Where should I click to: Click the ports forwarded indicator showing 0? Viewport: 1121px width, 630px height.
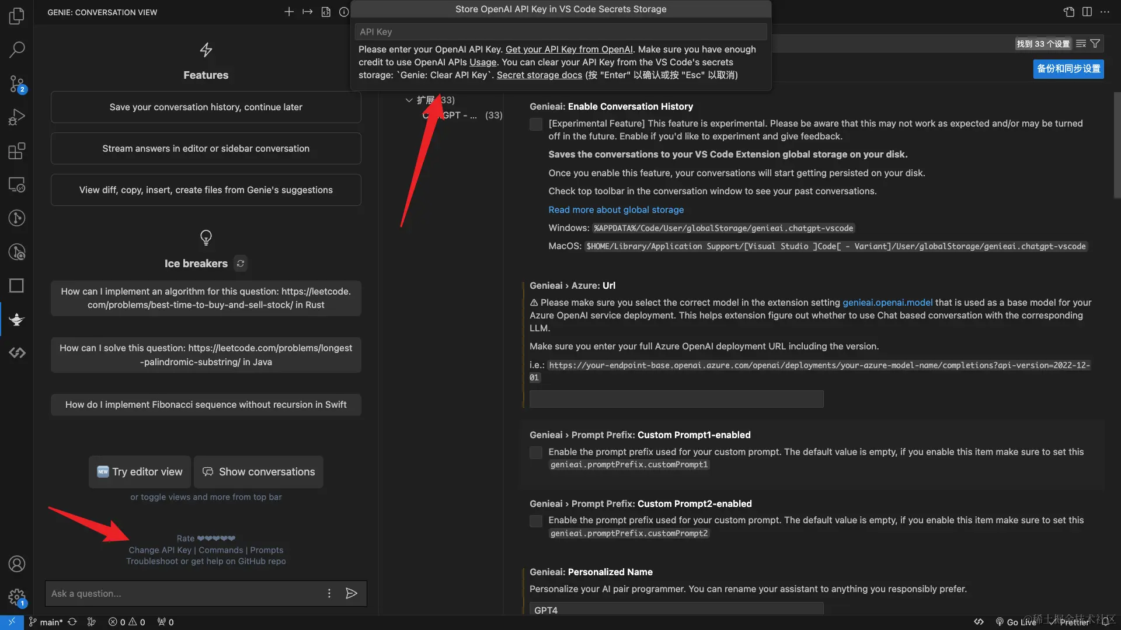coord(166,622)
